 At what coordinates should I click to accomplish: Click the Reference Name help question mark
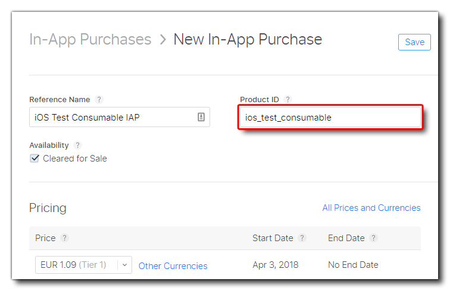pos(99,100)
